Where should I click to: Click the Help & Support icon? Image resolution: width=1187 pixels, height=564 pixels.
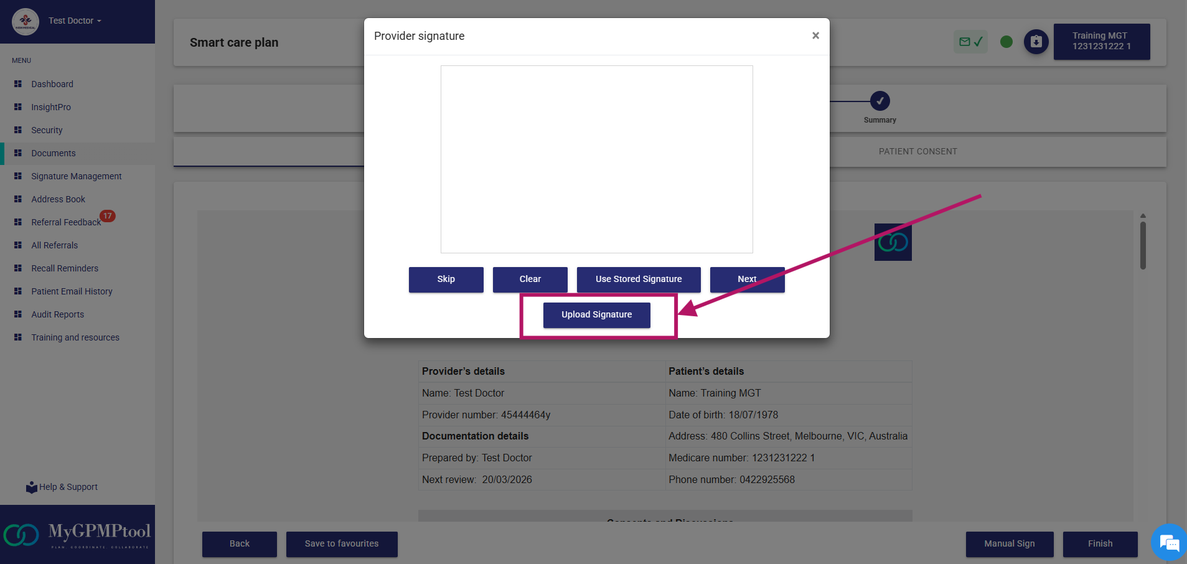(x=31, y=487)
